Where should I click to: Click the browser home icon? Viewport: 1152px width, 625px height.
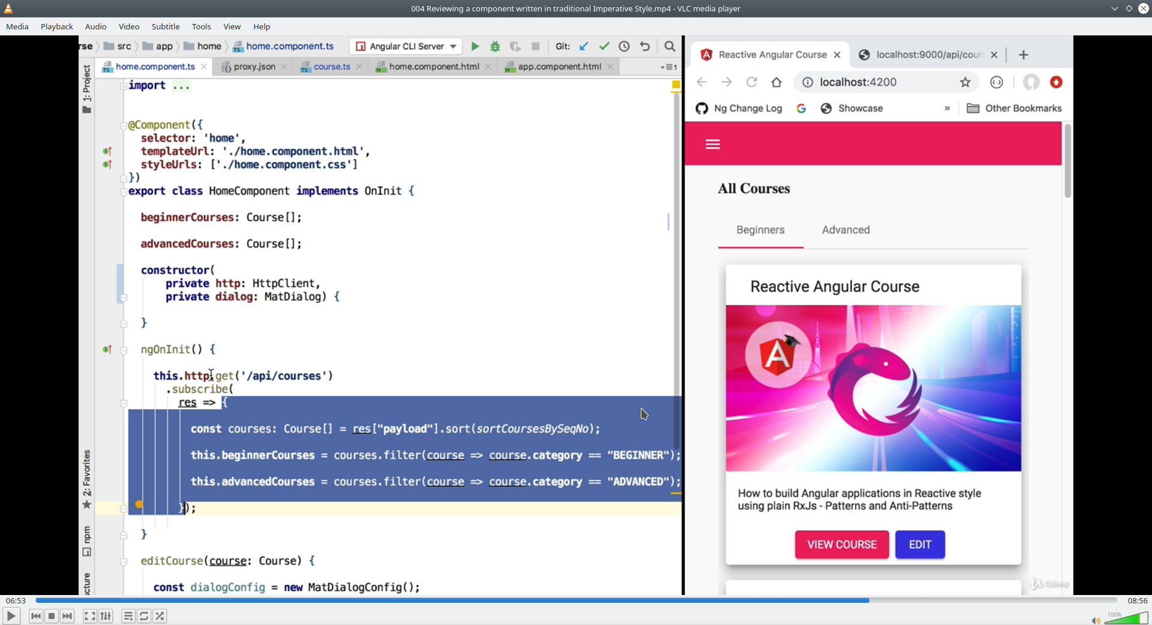(x=776, y=82)
